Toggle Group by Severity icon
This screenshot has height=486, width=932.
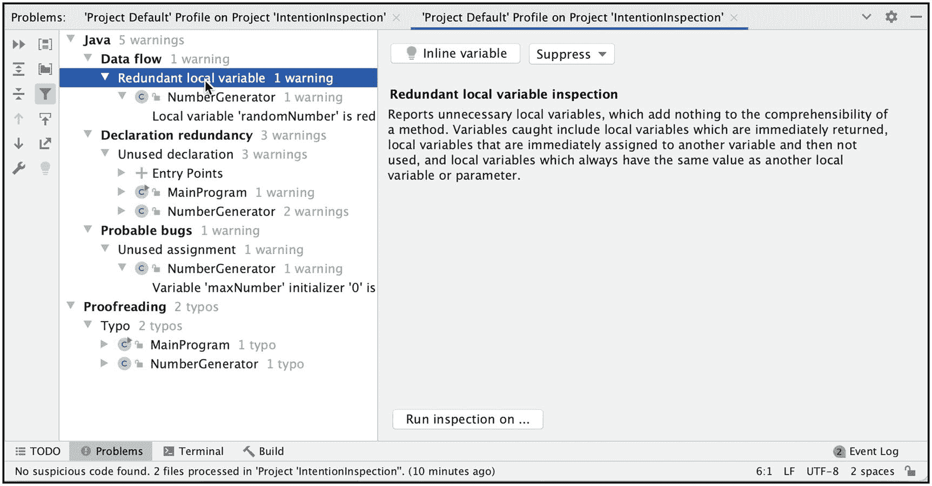coord(45,44)
